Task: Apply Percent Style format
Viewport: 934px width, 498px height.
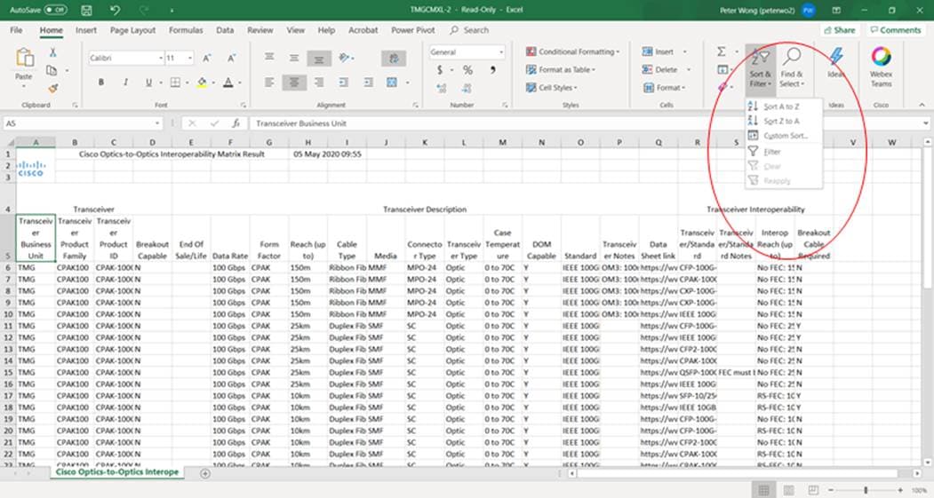Action: (x=467, y=70)
